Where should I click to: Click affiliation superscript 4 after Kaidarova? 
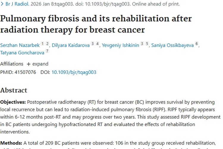click(x=97, y=44)
